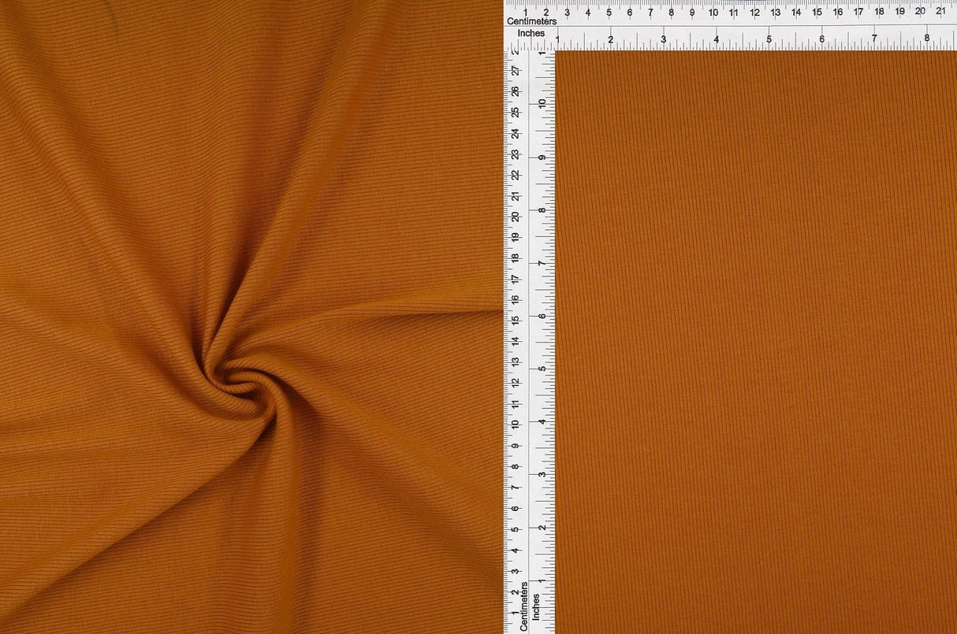
Task: Click the Centimeters label on top ruler
Action: [x=533, y=22]
